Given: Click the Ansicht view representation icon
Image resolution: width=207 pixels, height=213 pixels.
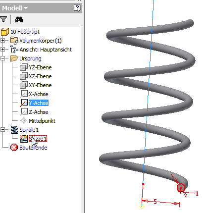Looking at the screenshot, I should tap(14, 50).
